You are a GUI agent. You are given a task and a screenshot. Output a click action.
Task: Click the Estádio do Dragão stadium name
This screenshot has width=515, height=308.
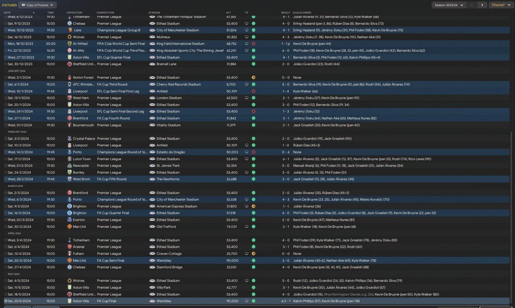[171, 152]
